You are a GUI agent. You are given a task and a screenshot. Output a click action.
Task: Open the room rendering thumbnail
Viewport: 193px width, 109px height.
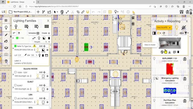170,43
